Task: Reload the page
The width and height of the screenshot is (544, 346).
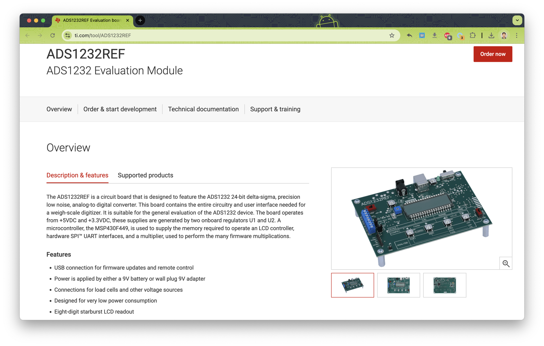Action: point(53,35)
